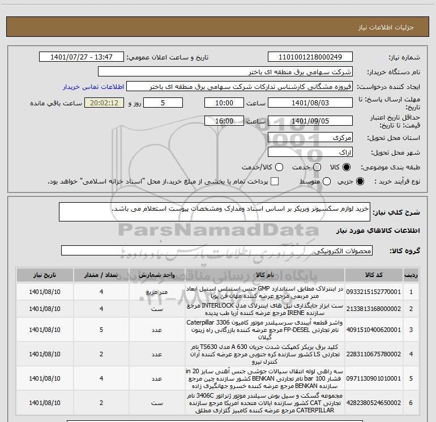Choose the متوسط purchase type radio
436x422 pixels.
coord(327,181)
